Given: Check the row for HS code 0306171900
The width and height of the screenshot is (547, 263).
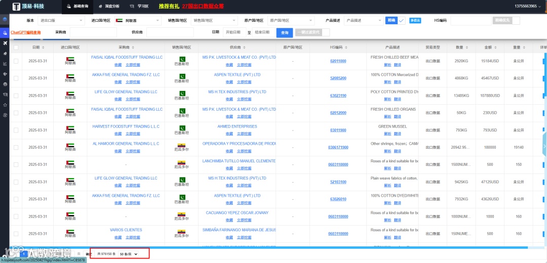Looking at the screenshot, I should (x=16, y=147).
